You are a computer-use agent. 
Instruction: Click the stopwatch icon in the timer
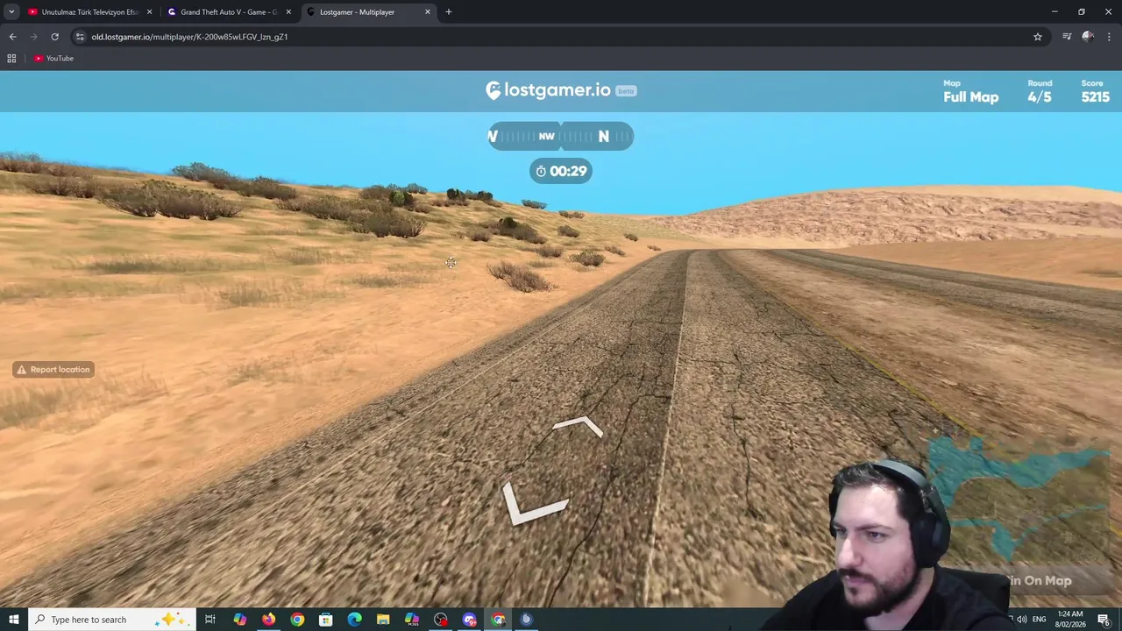coord(541,171)
